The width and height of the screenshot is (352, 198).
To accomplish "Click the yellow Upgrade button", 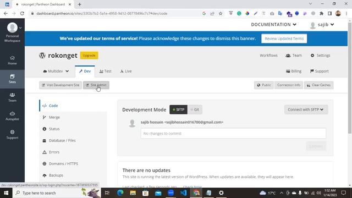I will 89,56.
